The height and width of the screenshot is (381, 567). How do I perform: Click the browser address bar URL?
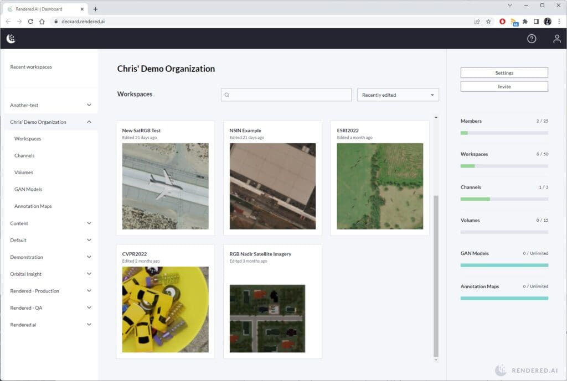pyautogui.click(x=83, y=22)
